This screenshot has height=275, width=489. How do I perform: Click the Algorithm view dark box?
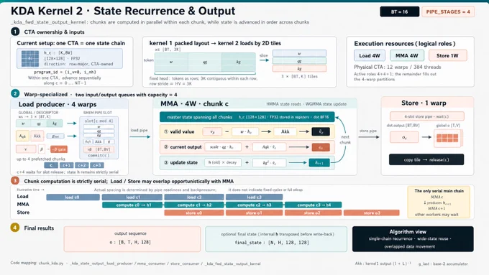point(413,239)
